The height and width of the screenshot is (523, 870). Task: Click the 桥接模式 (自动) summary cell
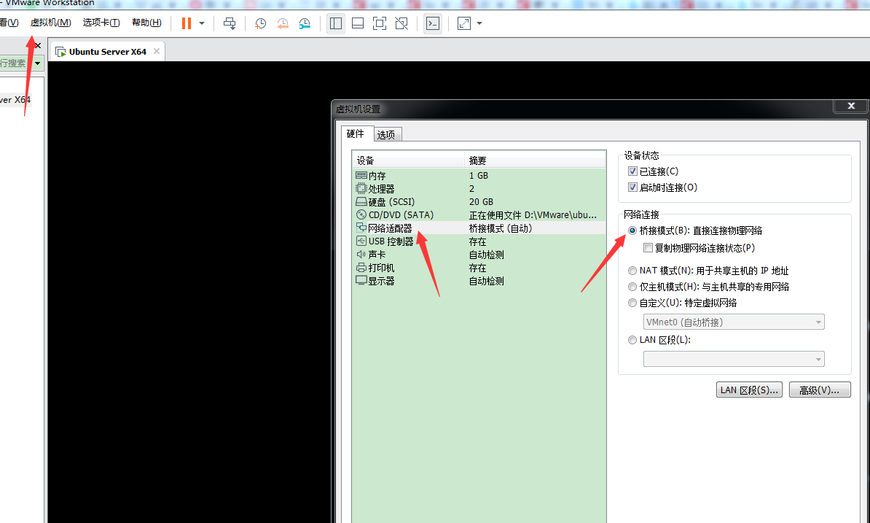coord(501,228)
